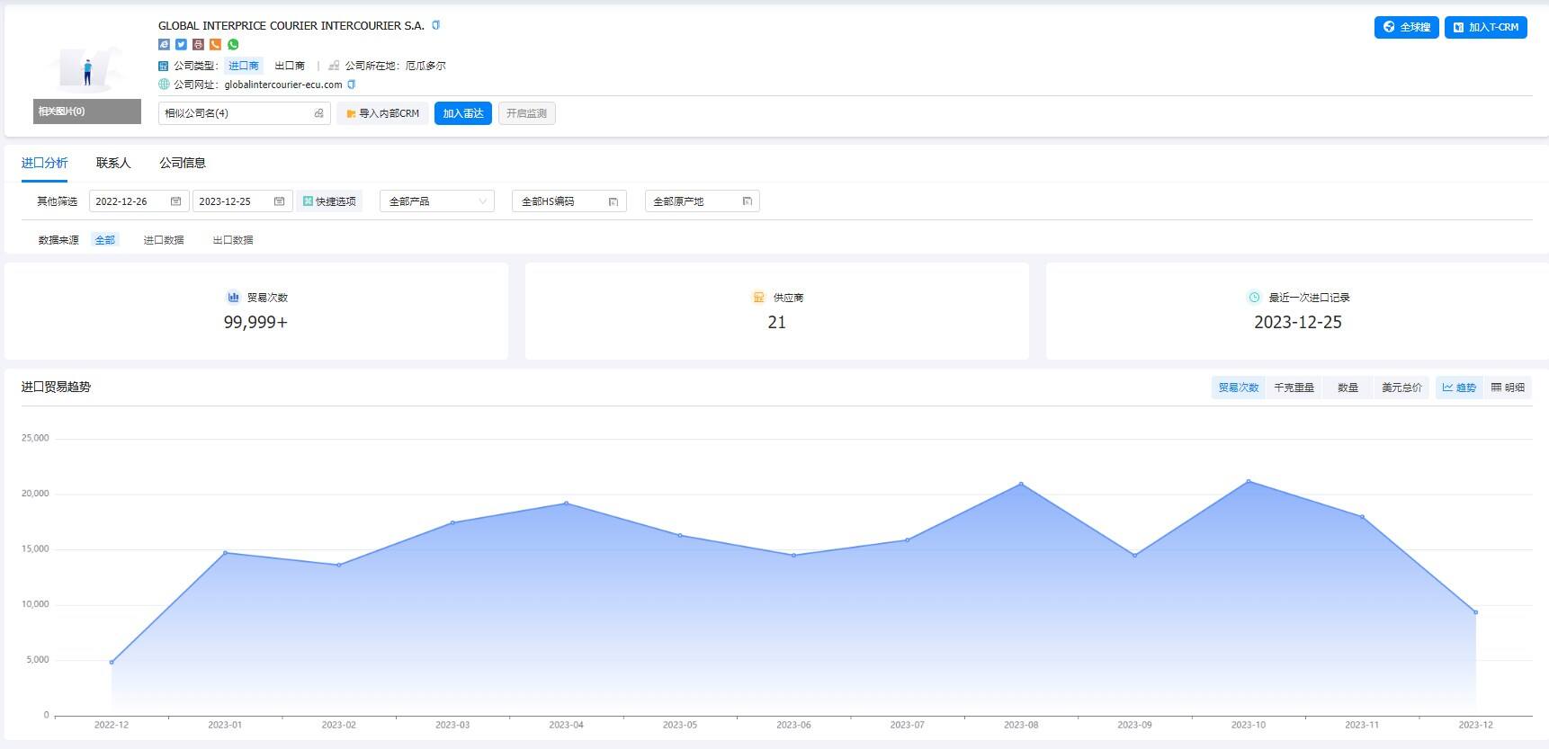The height and width of the screenshot is (749, 1549).
Task: Select 全部 data source
Action: [x=105, y=240]
